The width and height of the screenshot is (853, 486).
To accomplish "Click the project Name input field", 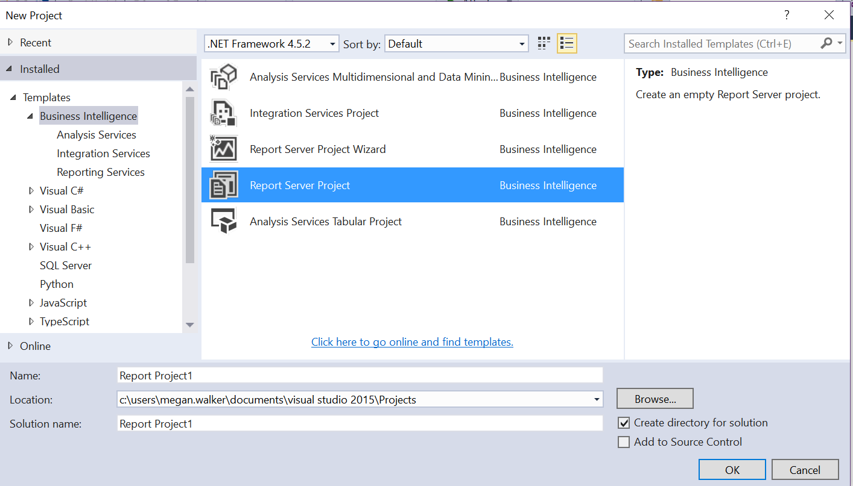I will [360, 375].
